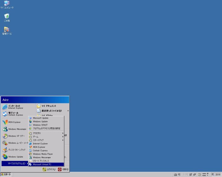Click the keyboard icon on language bar
The width and height of the screenshot is (222, 177).
pos(175,174)
